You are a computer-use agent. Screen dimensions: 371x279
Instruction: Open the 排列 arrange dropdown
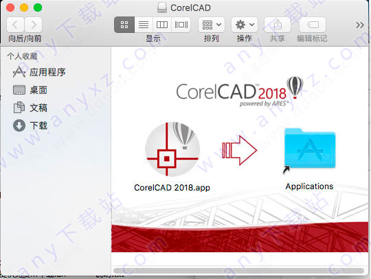212,25
